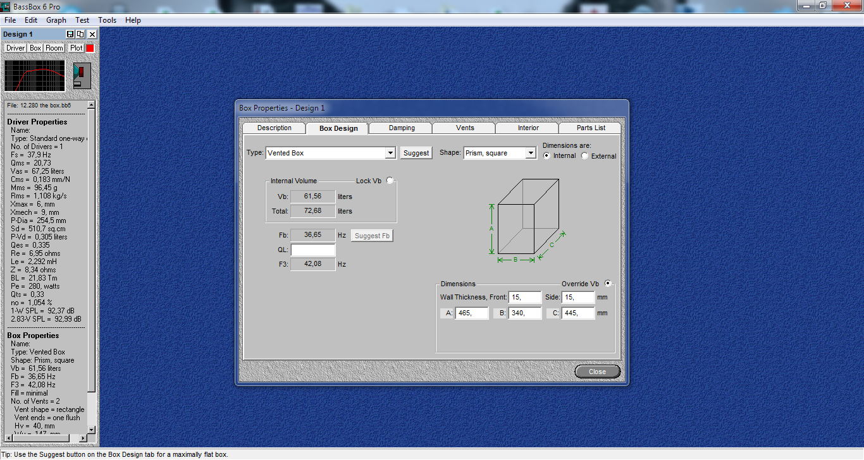The image size is (864, 460).
Task: Switch to the Parts List tab
Action: point(591,128)
